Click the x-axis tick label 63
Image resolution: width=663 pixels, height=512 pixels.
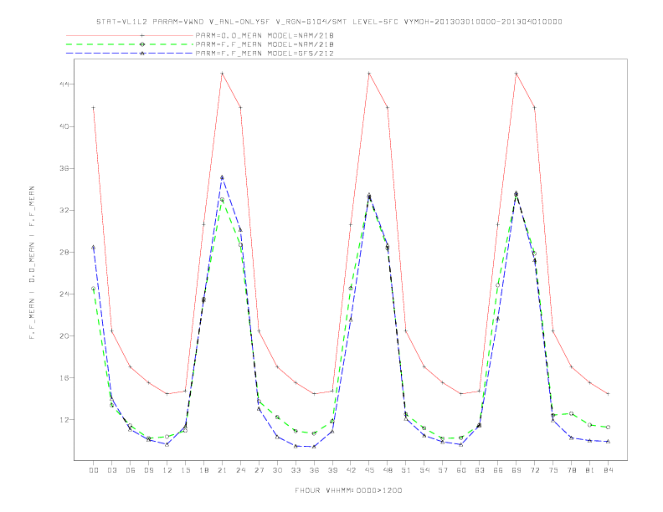[479, 470]
